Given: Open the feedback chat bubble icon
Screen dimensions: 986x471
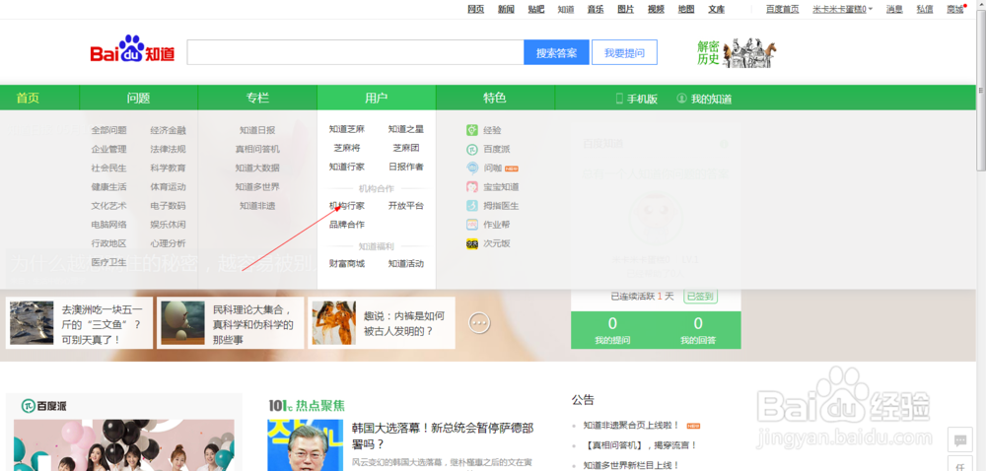Looking at the screenshot, I should pyautogui.click(x=960, y=440).
